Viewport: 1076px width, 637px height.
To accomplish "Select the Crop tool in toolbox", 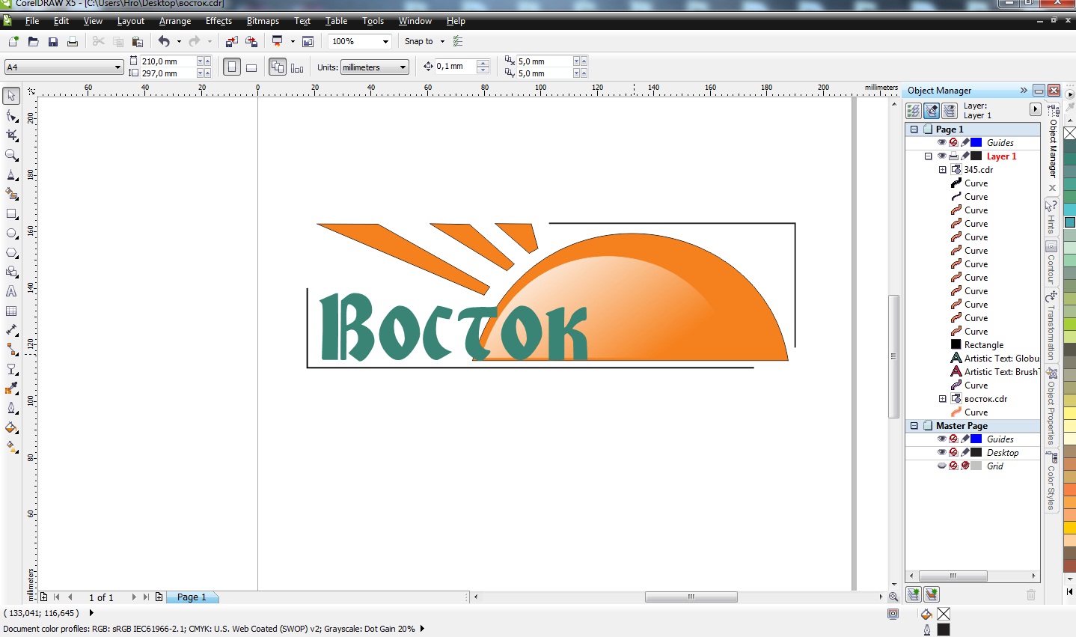I will tap(12, 135).
